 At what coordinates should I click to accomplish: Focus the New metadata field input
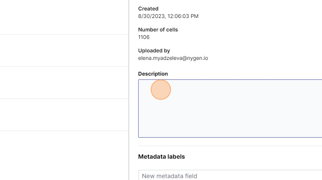pos(230,176)
